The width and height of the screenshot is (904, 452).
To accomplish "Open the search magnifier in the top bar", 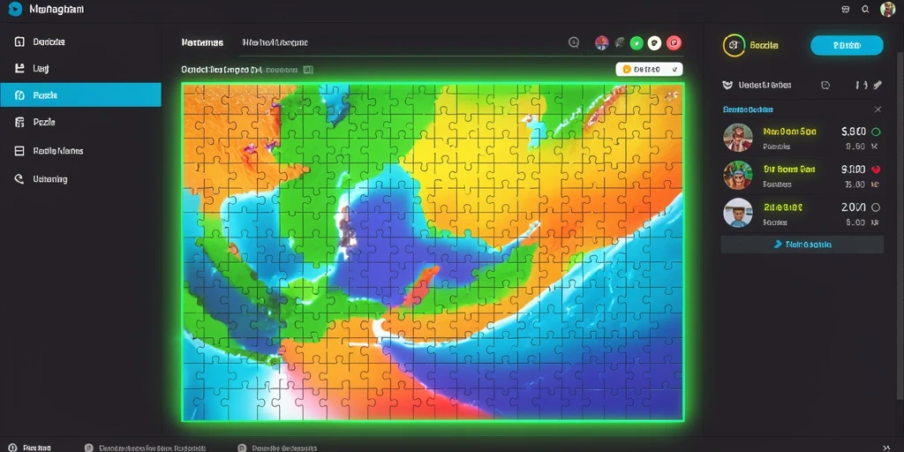I will pyautogui.click(x=865, y=9).
